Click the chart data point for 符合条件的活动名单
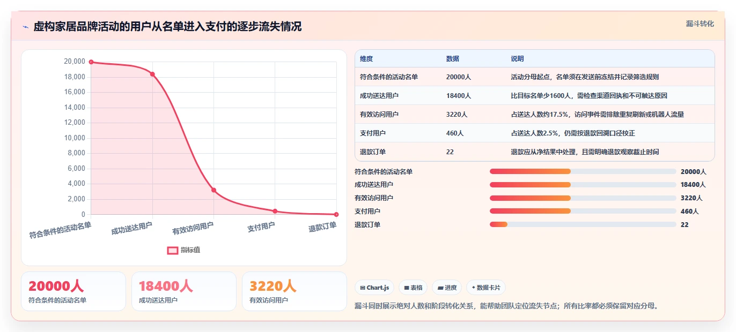 pos(91,62)
